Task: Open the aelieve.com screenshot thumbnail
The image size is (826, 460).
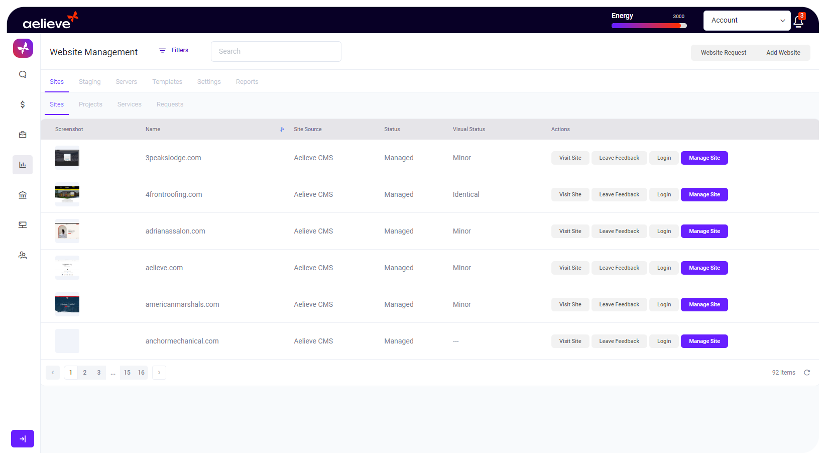Action: (67, 268)
